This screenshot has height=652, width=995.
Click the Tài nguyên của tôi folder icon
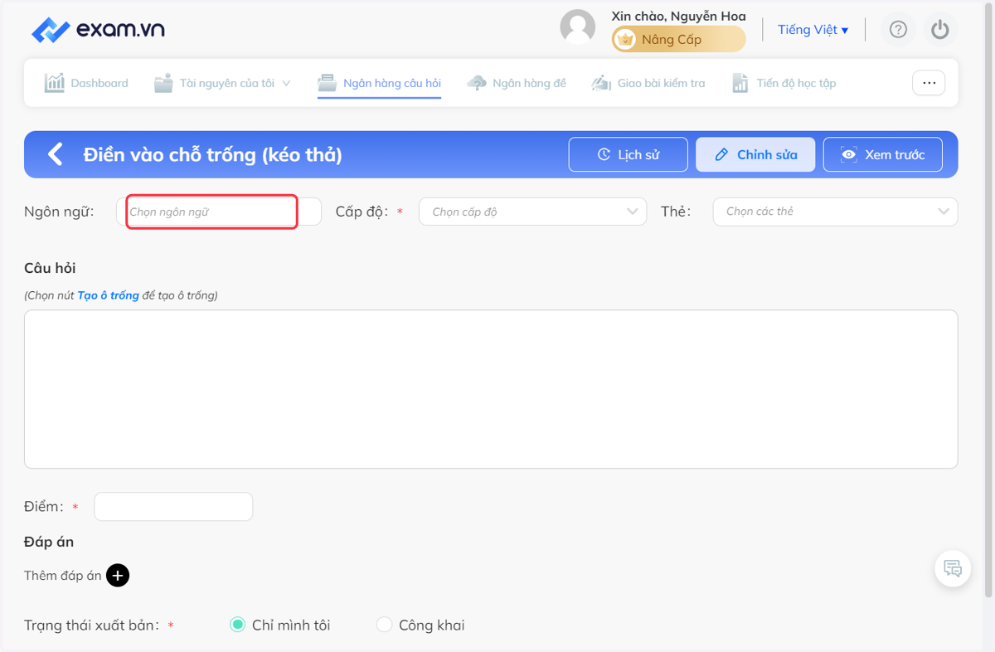[x=163, y=83]
